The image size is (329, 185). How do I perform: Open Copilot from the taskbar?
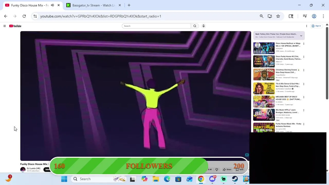(x=144, y=179)
